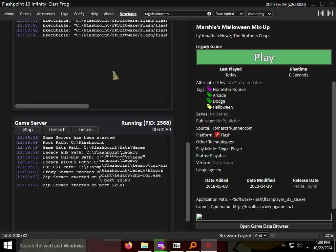Click the Halloween tag text

223,107
